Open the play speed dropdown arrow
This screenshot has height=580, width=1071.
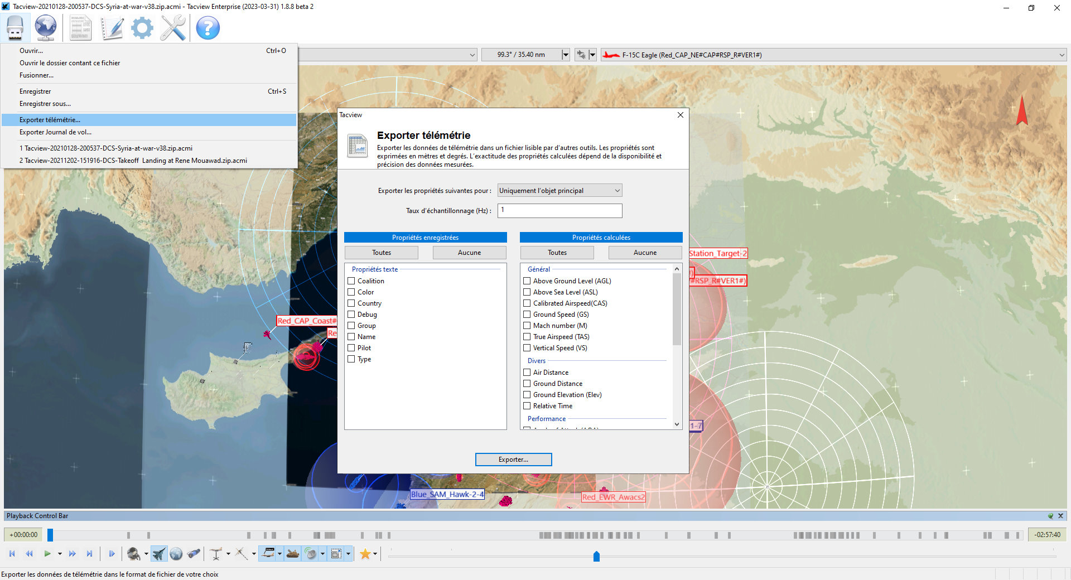point(60,554)
